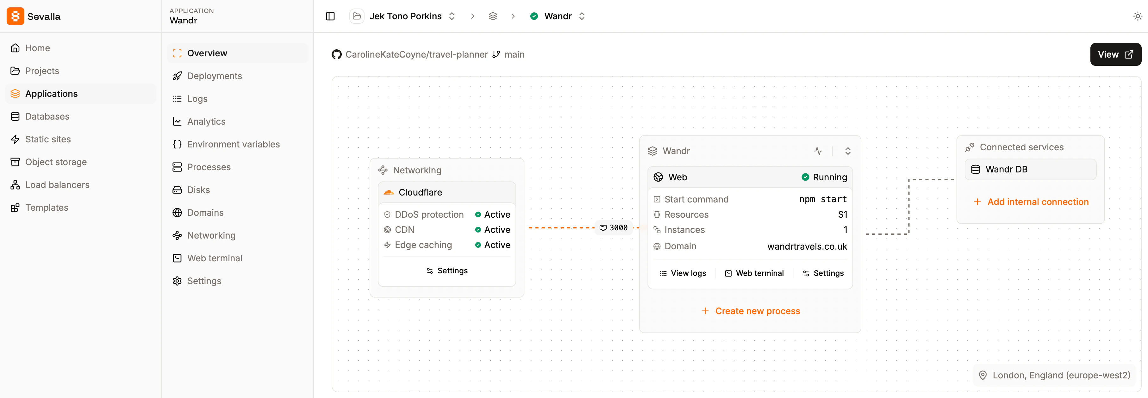Image resolution: width=1148 pixels, height=398 pixels.
Task: Click the Sevalla logo icon
Action: [15, 16]
